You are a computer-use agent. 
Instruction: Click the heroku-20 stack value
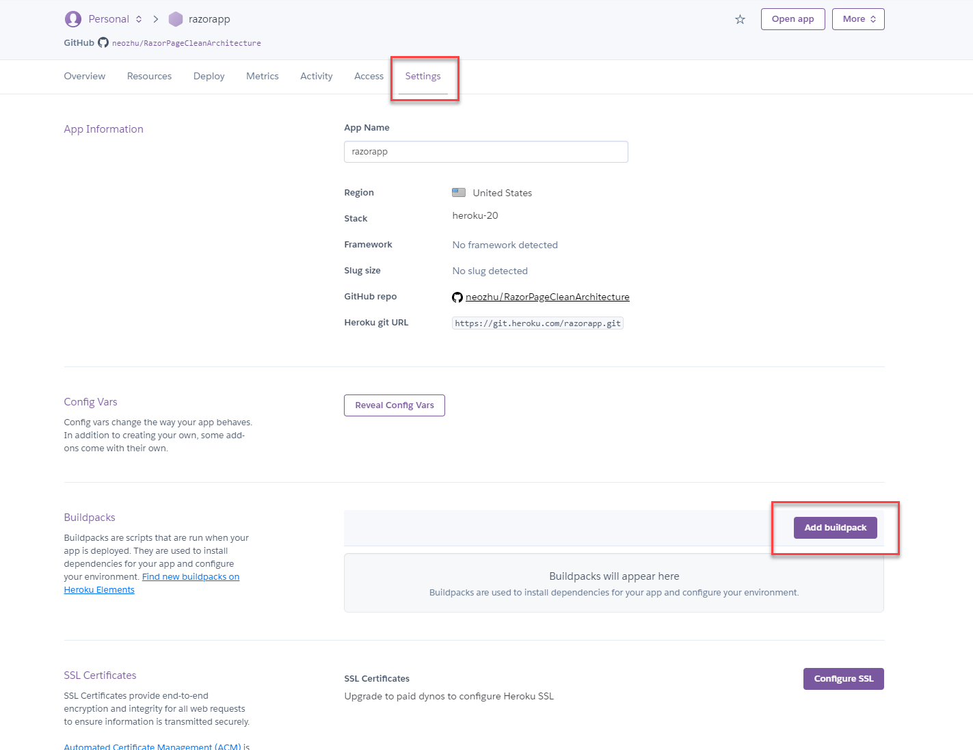[x=475, y=216]
